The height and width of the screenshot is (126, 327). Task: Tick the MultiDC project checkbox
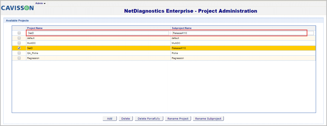[19, 43]
